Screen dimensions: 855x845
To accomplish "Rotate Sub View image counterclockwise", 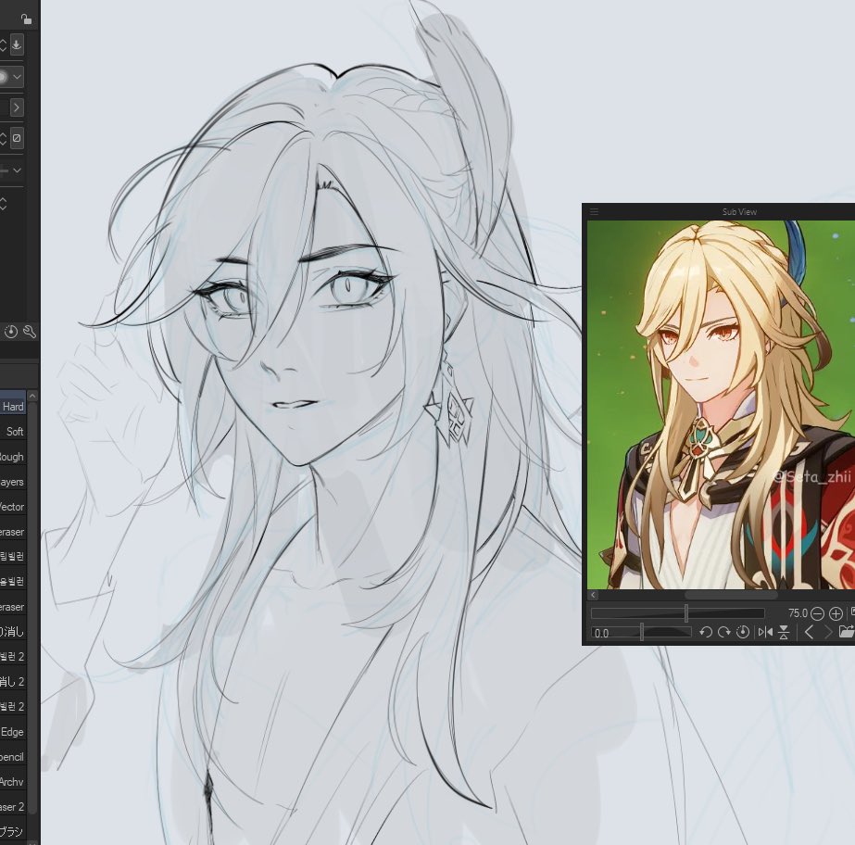I will click(706, 632).
